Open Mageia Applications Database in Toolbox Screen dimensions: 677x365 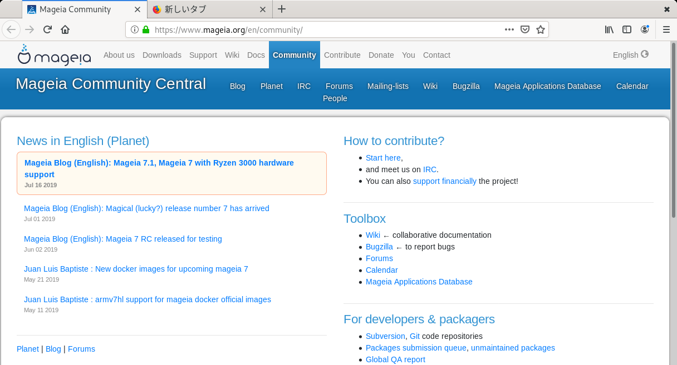click(419, 282)
